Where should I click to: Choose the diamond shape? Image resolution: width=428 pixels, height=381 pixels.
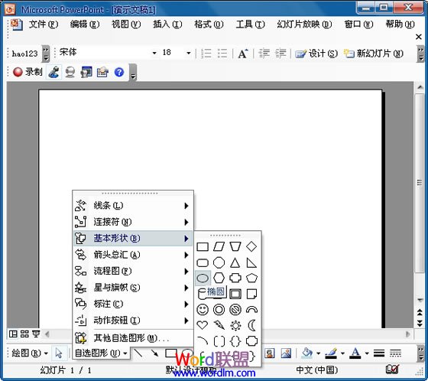click(x=251, y=246)
